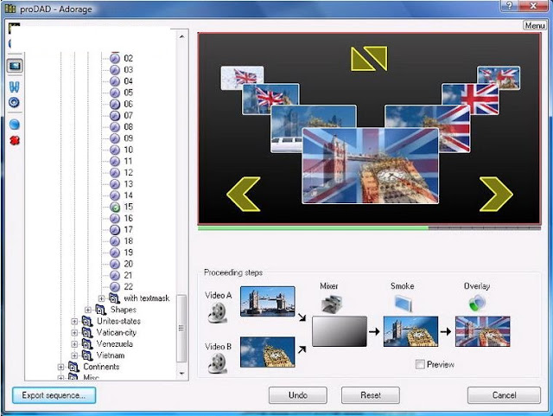The height and width of the screenshot is (416, 553).
Task: Click the right yellow arrow in preview
Action: point(496,195)
